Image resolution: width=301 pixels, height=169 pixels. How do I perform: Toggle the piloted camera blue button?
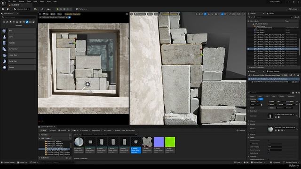(70, 17)
